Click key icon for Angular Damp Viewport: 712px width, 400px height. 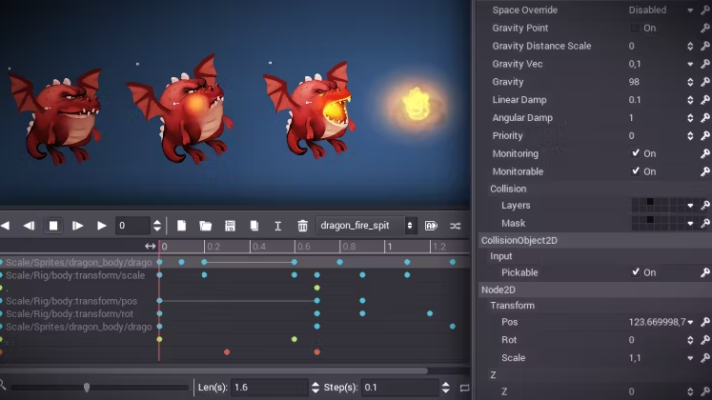[x=705, y=118]
